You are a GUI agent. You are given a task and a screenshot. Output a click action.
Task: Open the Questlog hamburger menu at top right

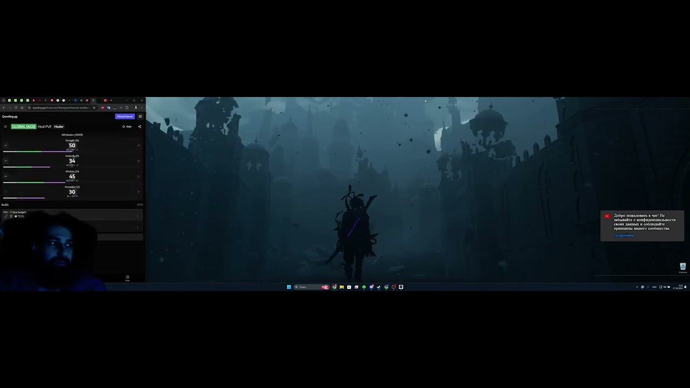[x=140, y=116]
